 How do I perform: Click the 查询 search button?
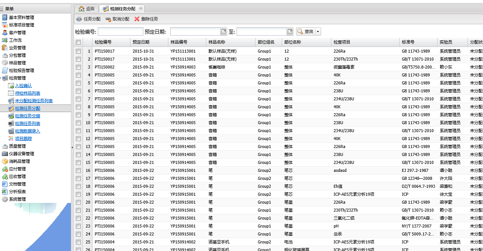(306, 31)
